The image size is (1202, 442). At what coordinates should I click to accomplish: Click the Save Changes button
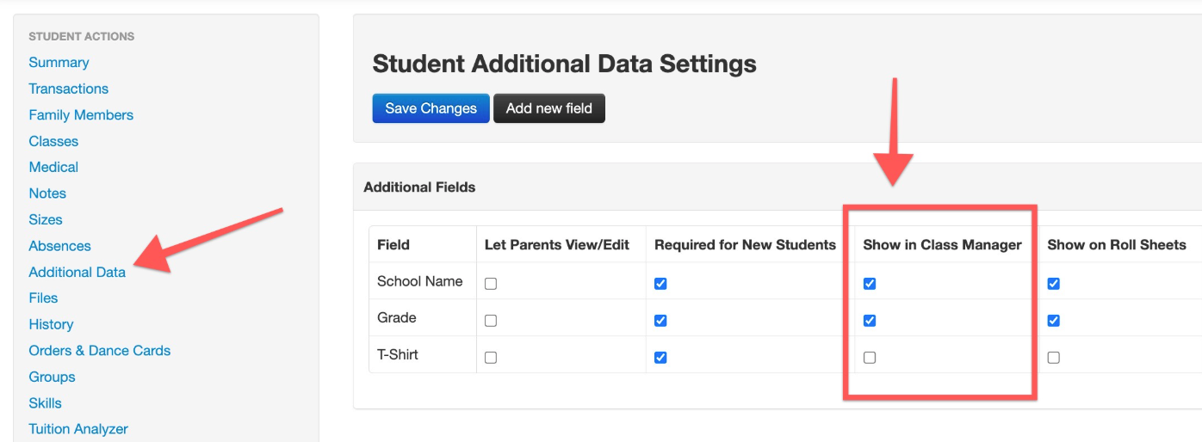pos(431,108)
